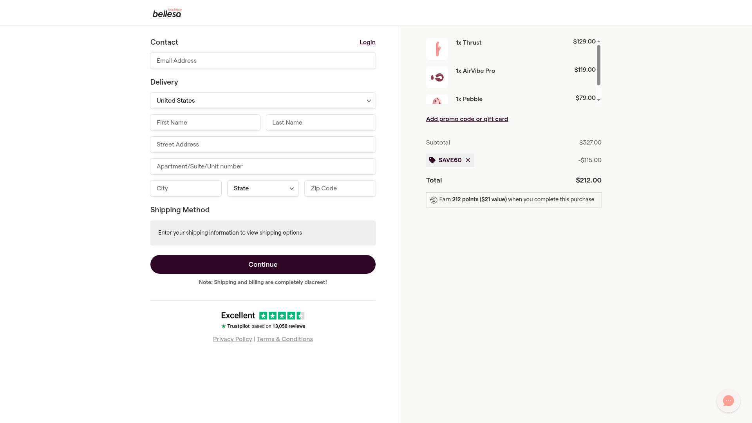Open the Terms & Conditions link

(285, 339)
